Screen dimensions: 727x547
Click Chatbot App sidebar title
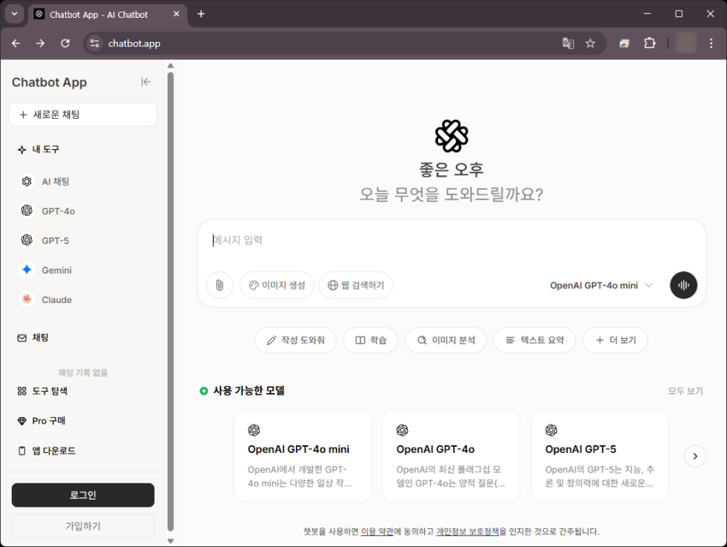49,82
